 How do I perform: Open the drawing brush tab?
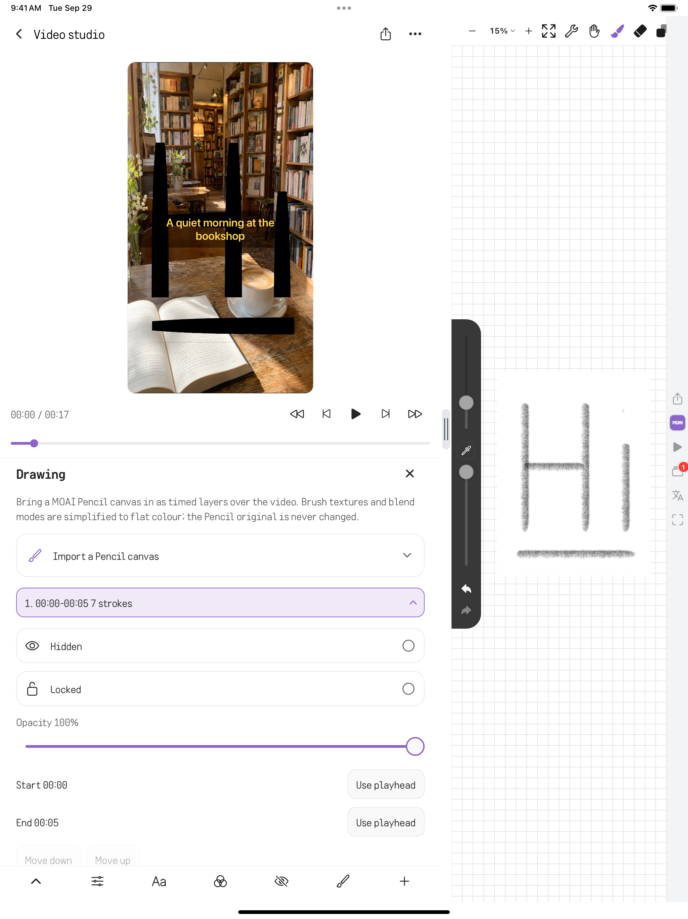343,881
